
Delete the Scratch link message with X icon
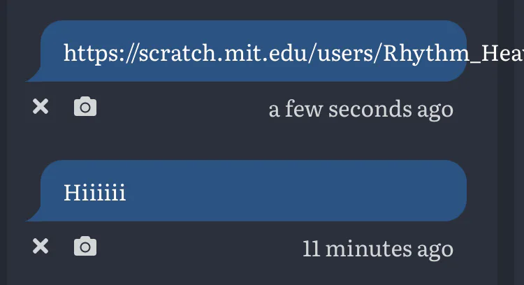(x=41, y=107)
